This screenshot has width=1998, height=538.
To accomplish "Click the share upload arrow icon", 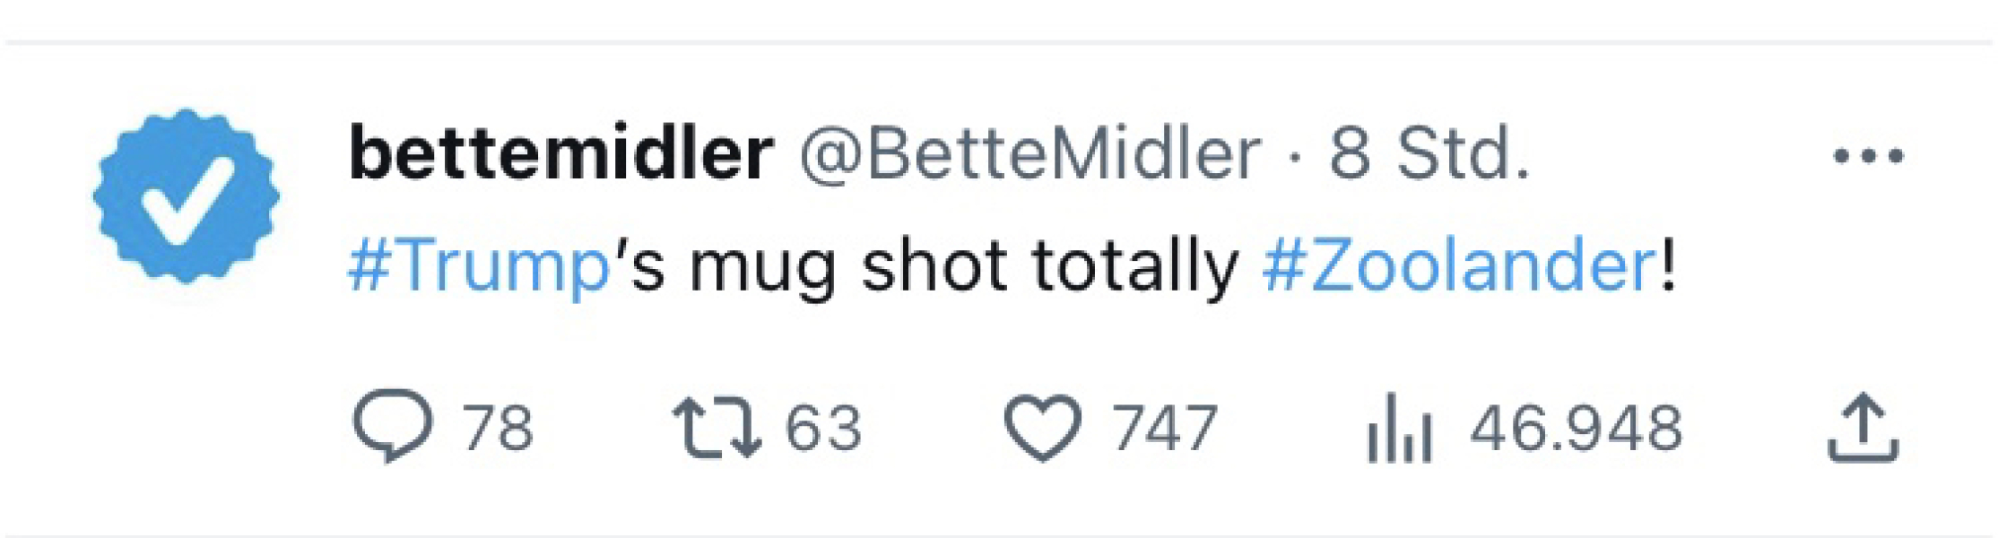I will point(1863,428).
